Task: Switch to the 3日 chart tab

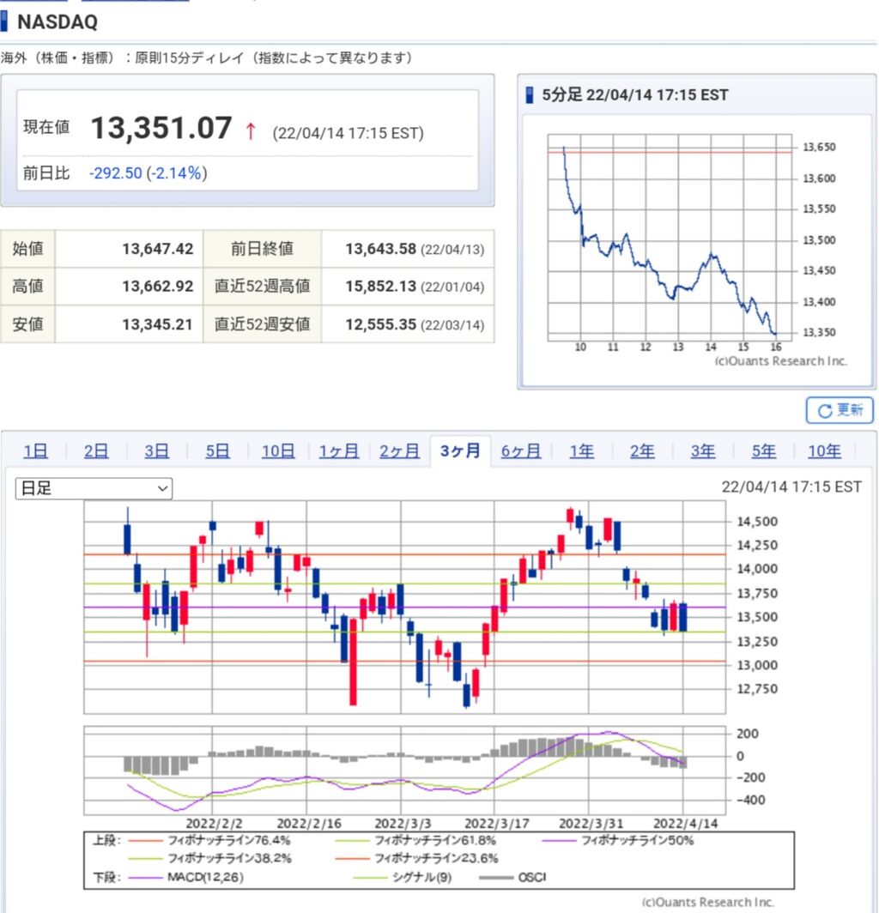Action: 157,450
